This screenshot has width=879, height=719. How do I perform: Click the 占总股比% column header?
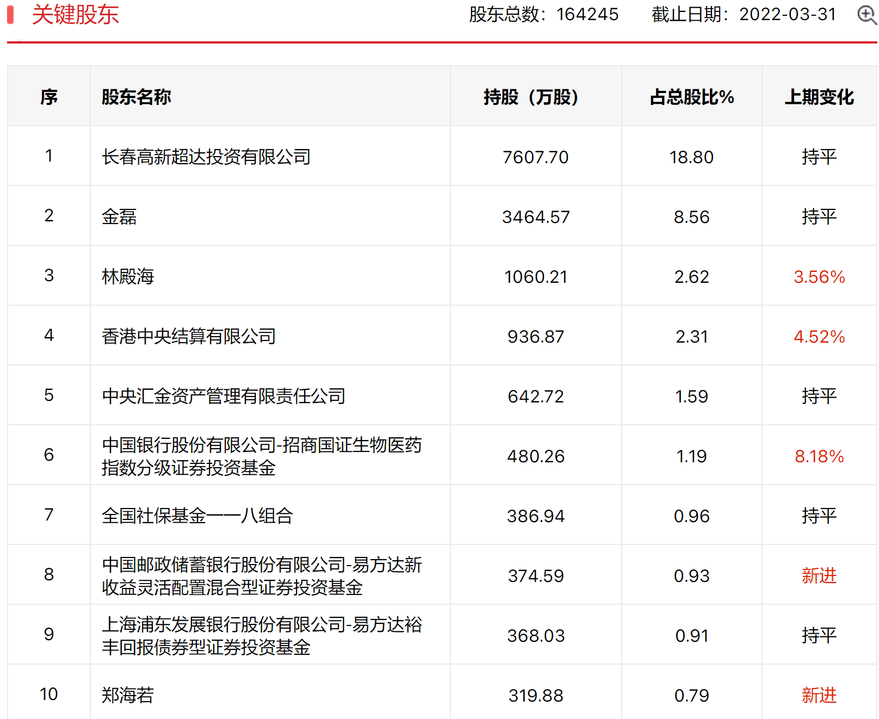point(692,97)
